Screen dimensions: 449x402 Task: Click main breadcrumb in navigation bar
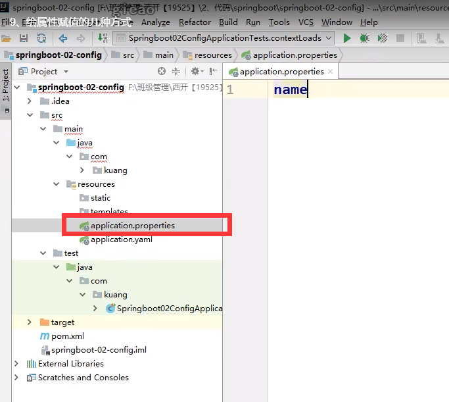tap(158, 55)
